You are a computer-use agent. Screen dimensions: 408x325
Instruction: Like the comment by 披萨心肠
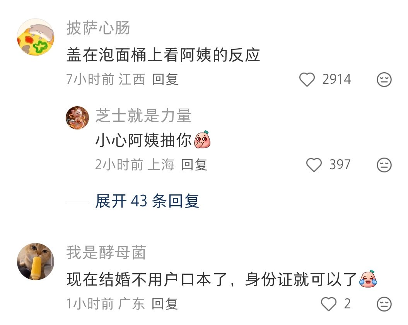pyautogui.click(x=307, y=80)
